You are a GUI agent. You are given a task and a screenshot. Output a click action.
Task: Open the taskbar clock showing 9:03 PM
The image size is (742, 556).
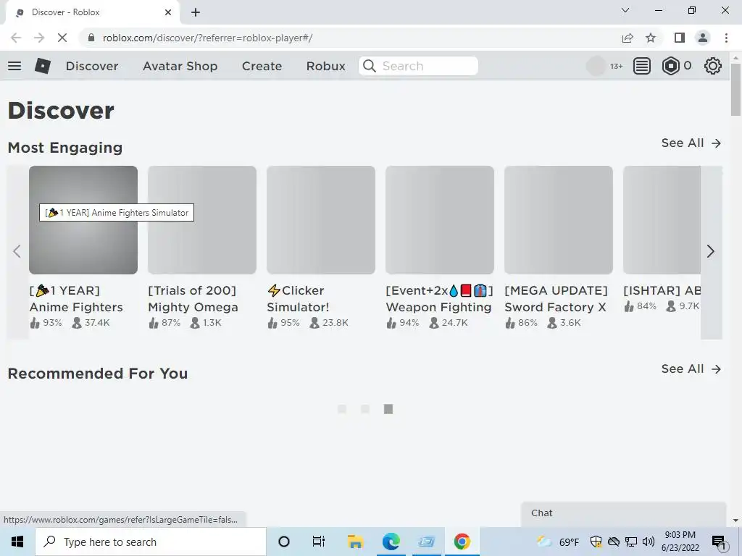680,542
